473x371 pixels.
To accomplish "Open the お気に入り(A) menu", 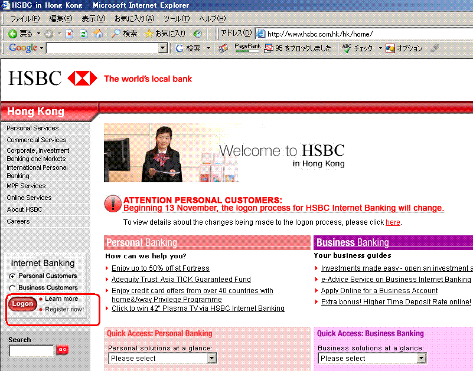I will pyautogui.click(x=134, y=19).
